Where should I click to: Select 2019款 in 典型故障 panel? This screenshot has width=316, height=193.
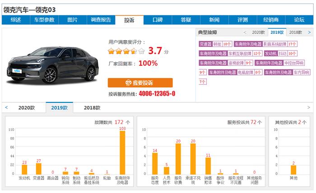pos(277,32)
